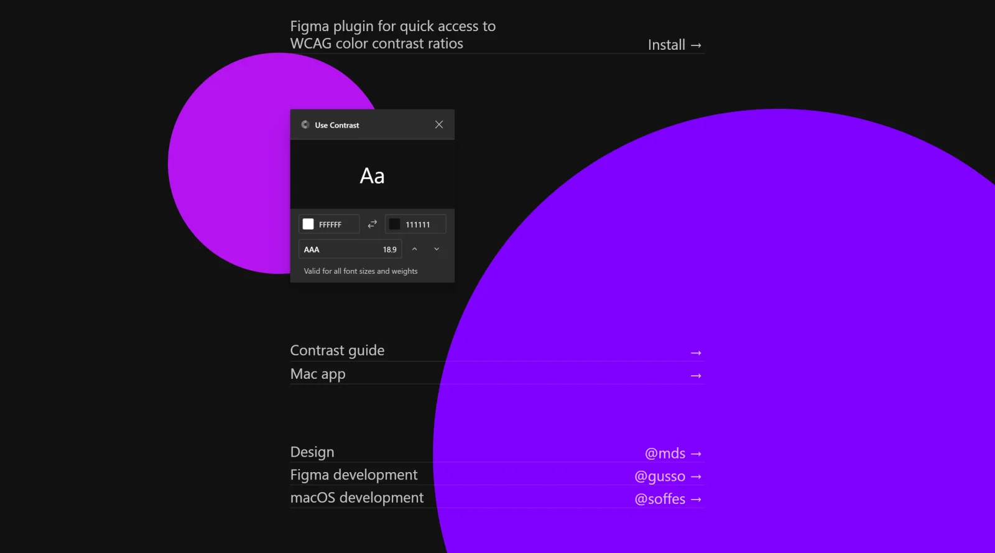Increase contrast with the up chevron
The image size is (995, 553).
click(414, 249)
